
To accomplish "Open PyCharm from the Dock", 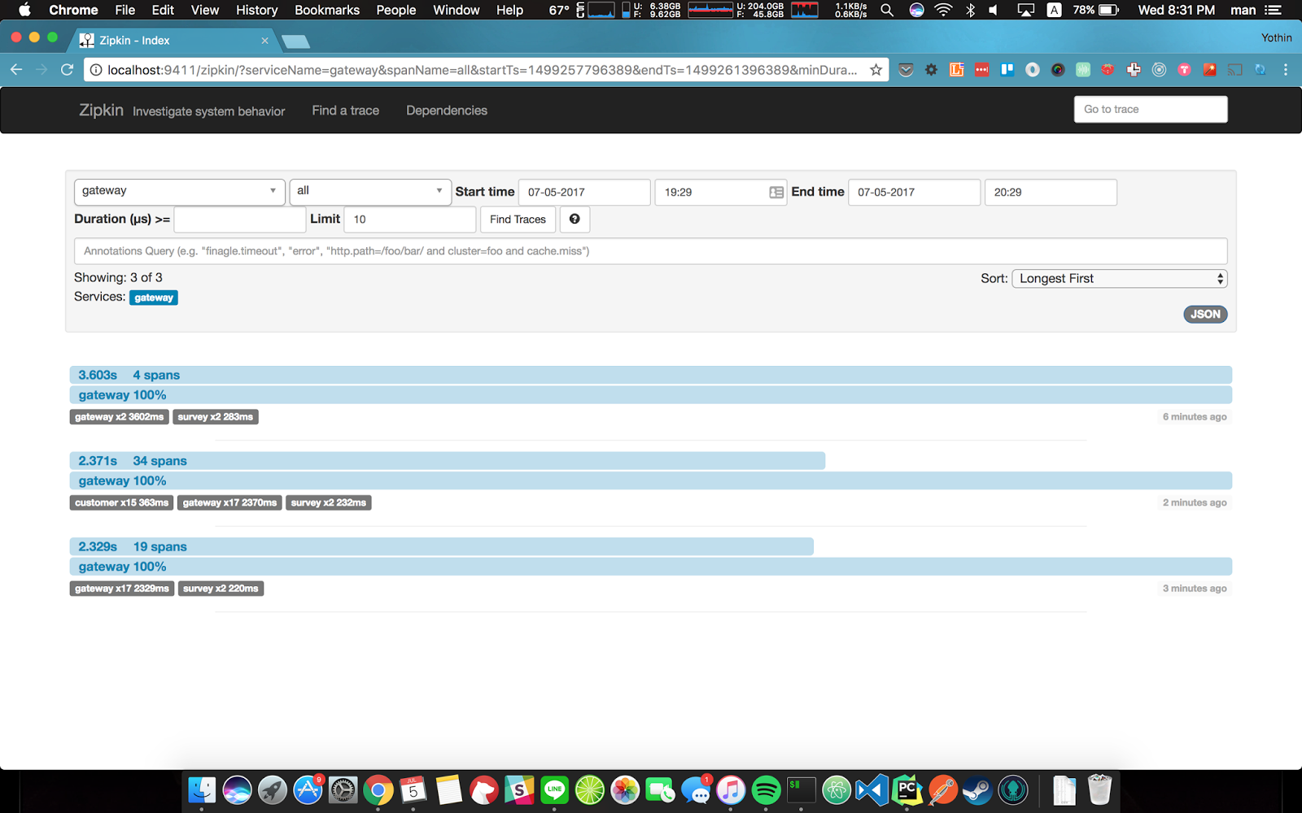I will (907, 789).
